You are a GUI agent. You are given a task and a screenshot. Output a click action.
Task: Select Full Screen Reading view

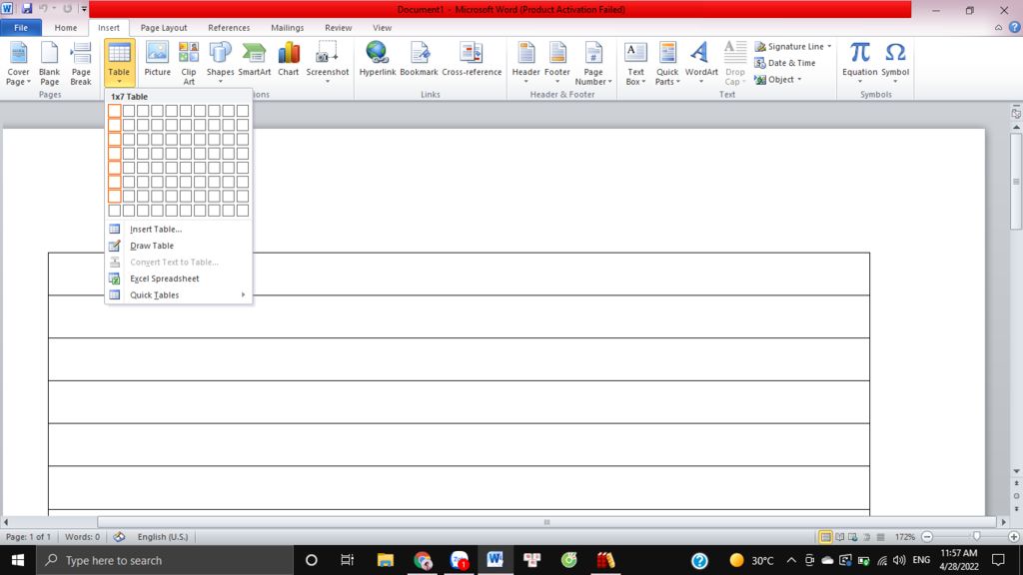point(839,537)
